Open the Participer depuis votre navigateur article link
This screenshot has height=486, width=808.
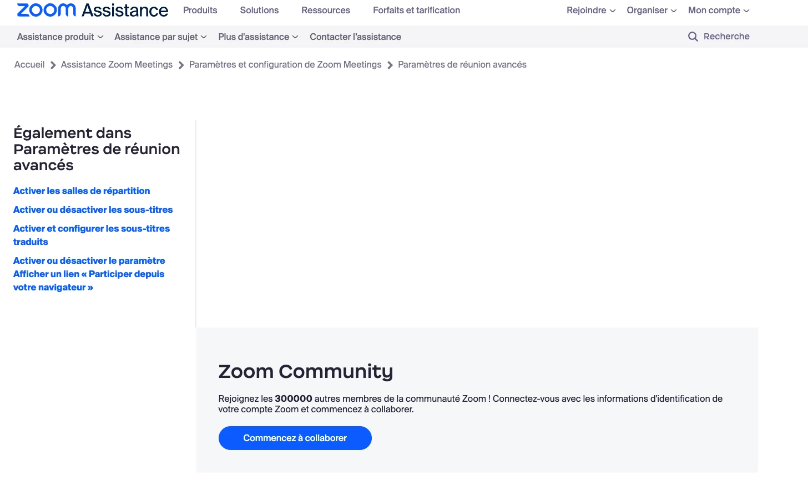point(89,274)
